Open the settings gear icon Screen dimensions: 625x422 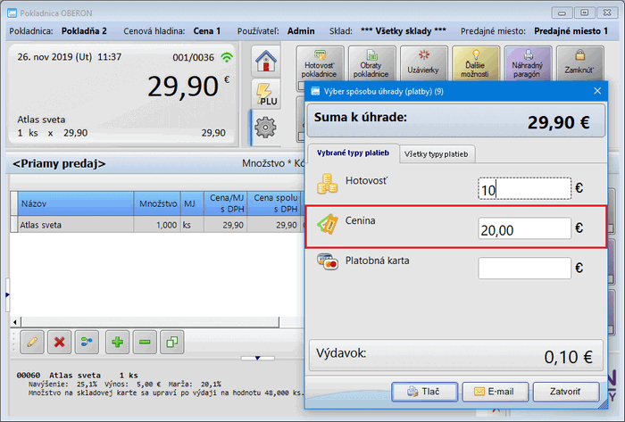[x=264, y=128]
